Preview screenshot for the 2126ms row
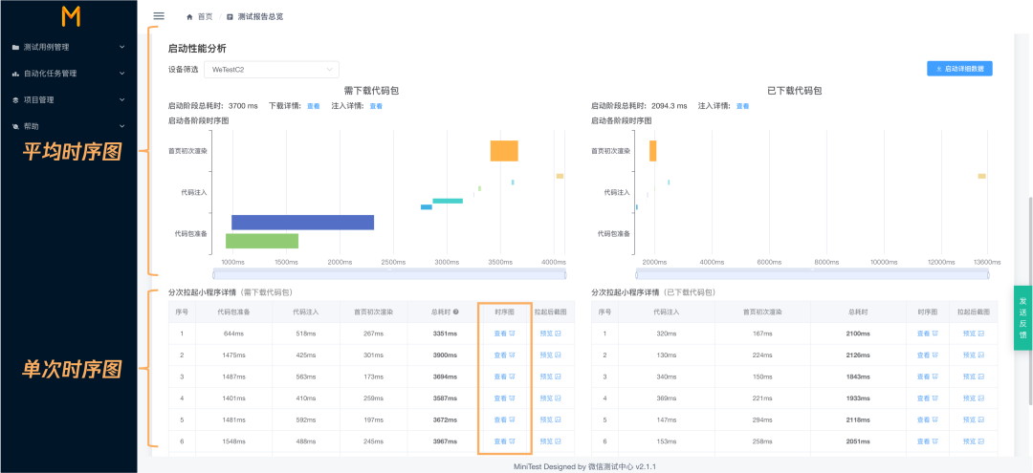The height and width of the screenshot is (473, 1033). click(973, 355)
